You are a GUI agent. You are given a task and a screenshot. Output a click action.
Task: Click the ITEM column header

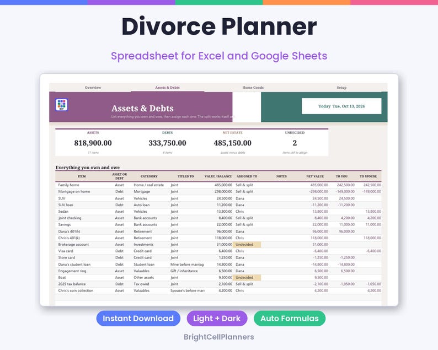pyautogui.click(x=82, y=176)
